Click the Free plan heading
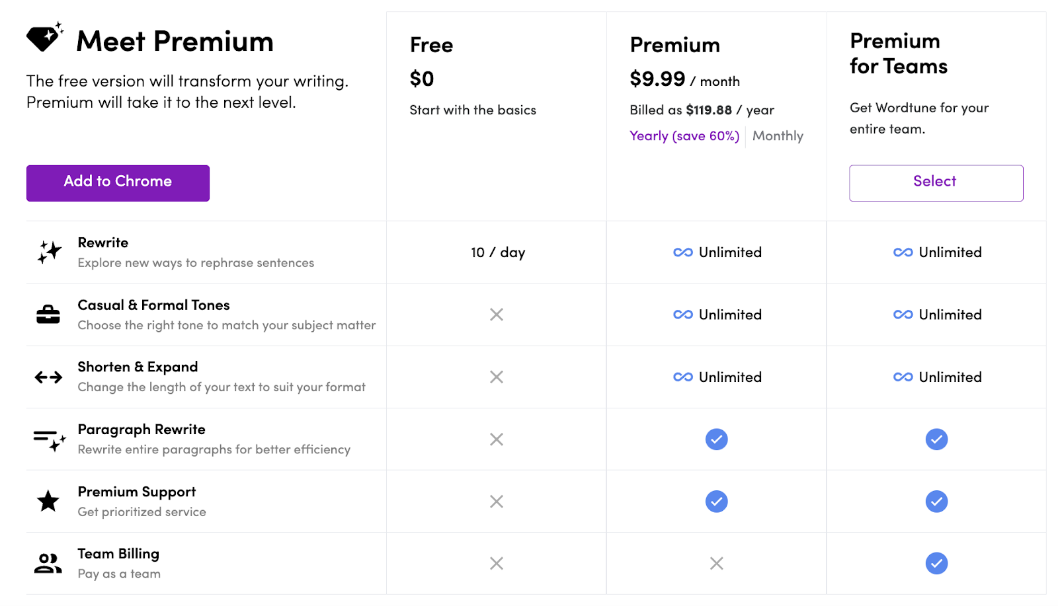 [431, 45]
